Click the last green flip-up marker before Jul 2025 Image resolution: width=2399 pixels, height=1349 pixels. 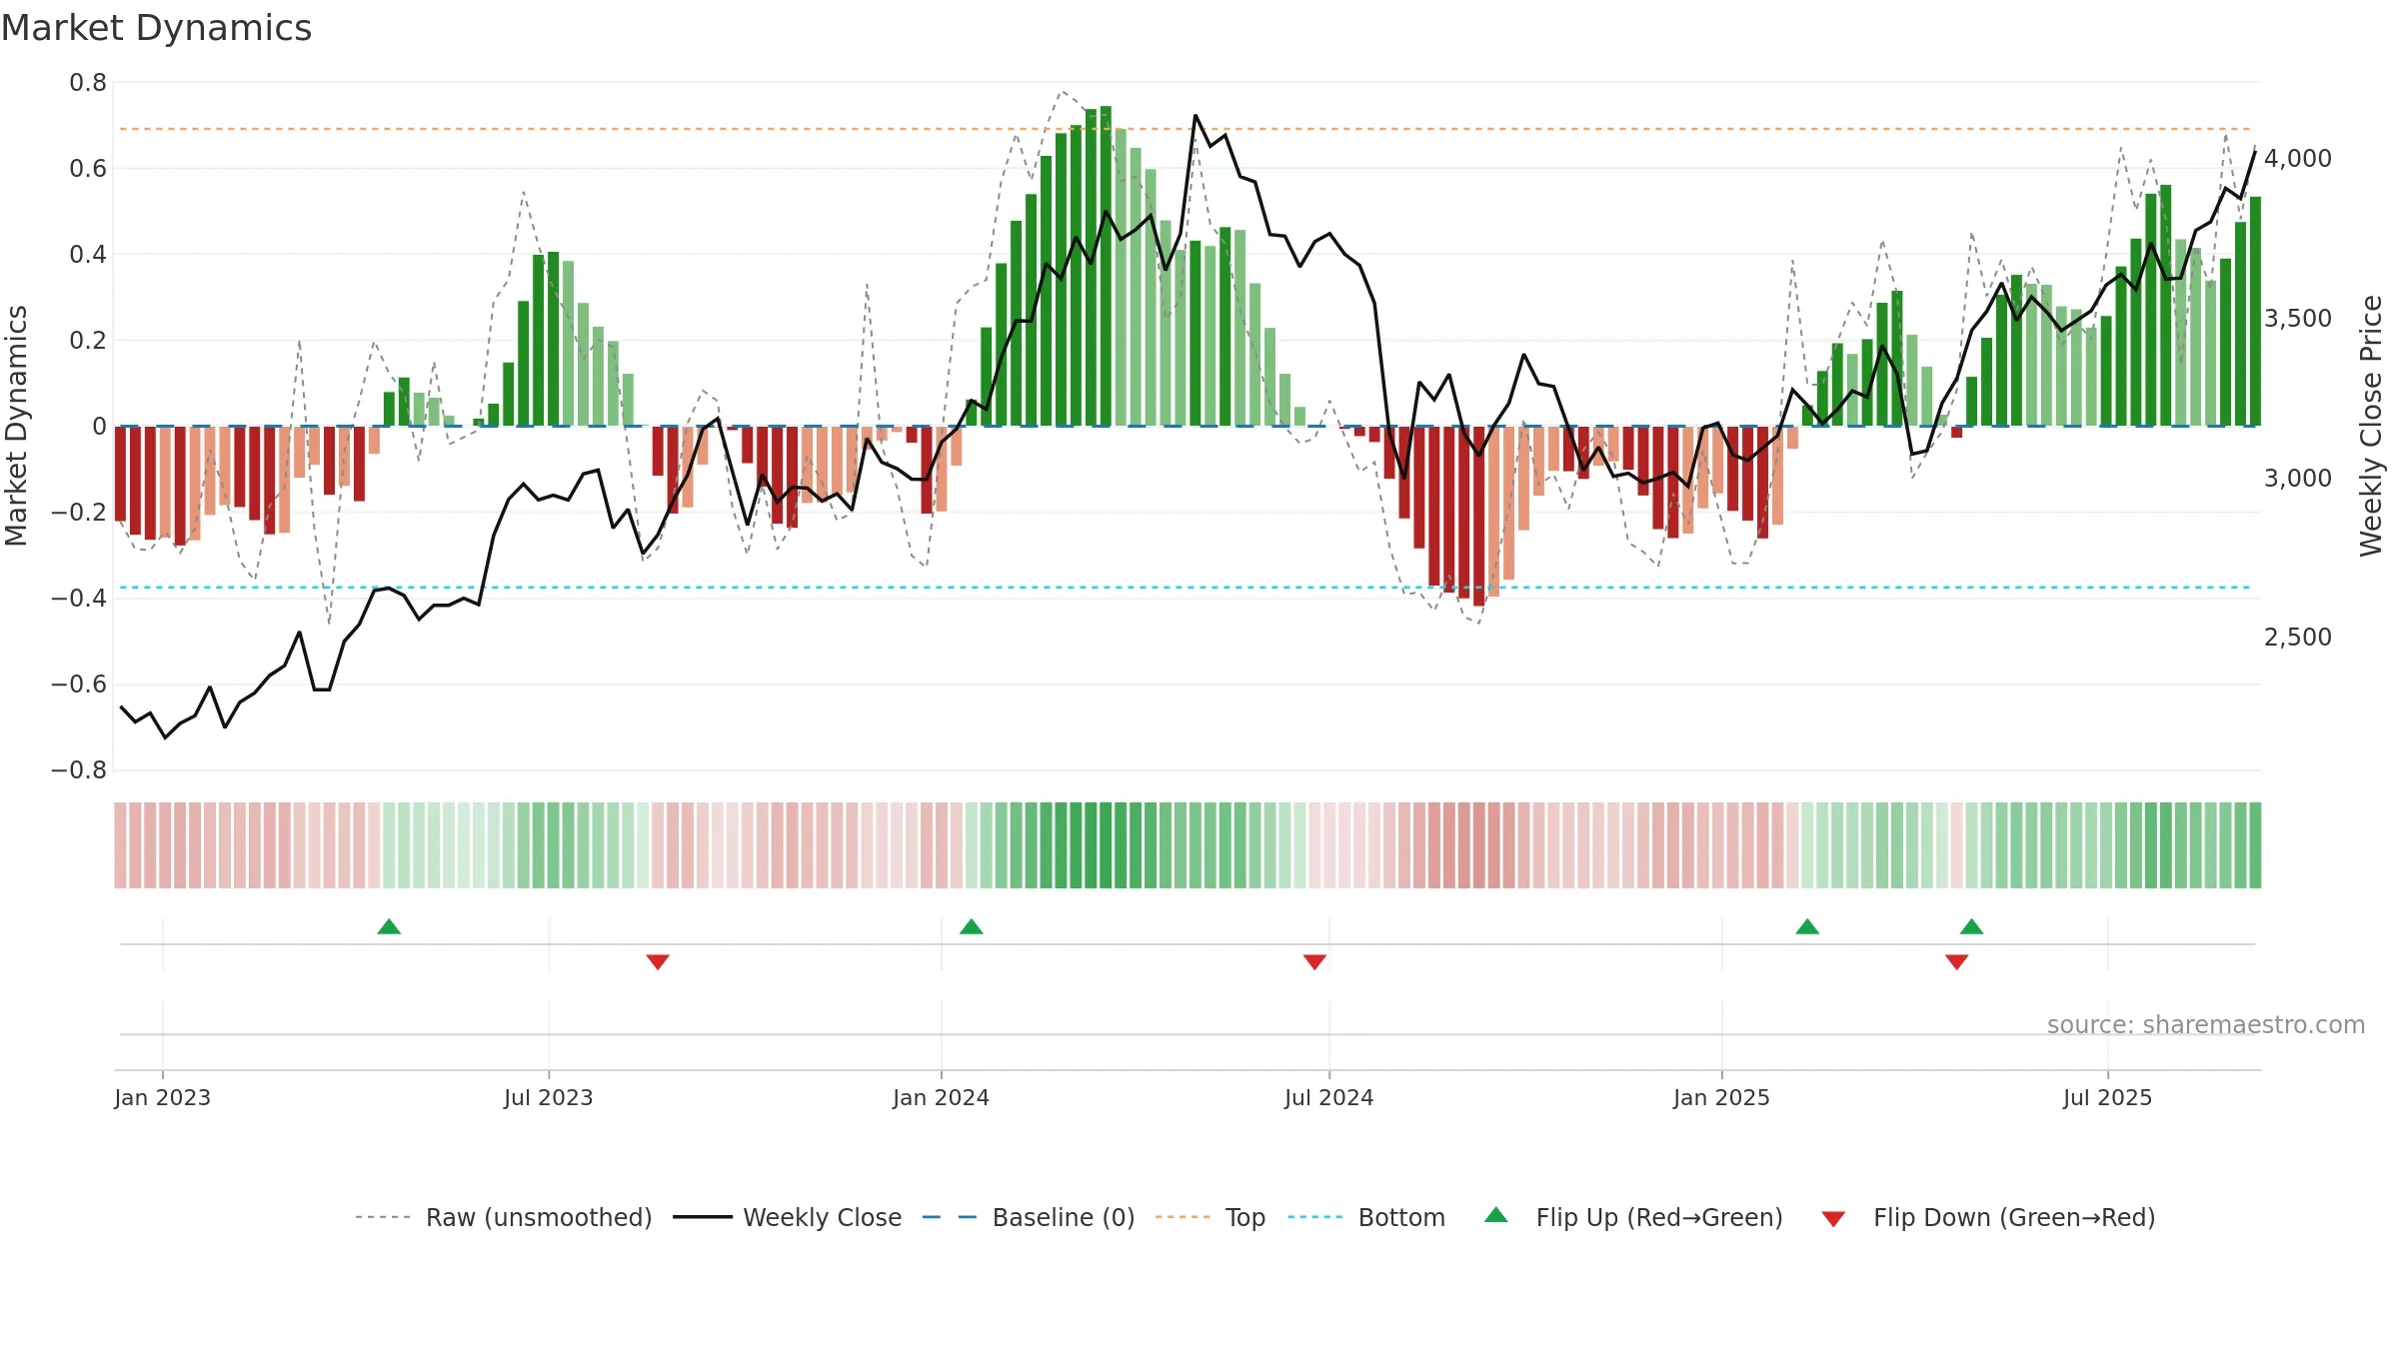click(1971, 926)
